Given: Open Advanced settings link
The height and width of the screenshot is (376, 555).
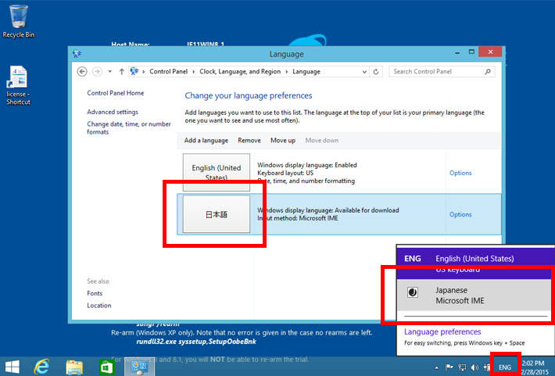Looking at the screenshot, I should tap(113, 112).
